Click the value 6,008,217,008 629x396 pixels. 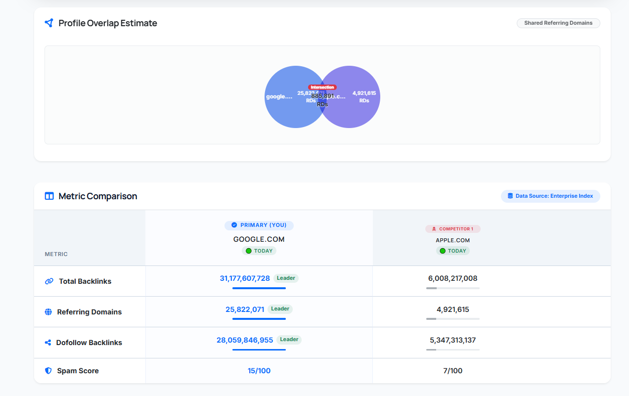click(x=453, y=278)
